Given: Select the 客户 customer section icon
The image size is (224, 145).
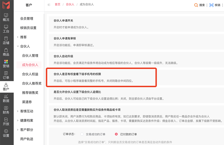Looking at the screenshot, I should coord(6,87).
